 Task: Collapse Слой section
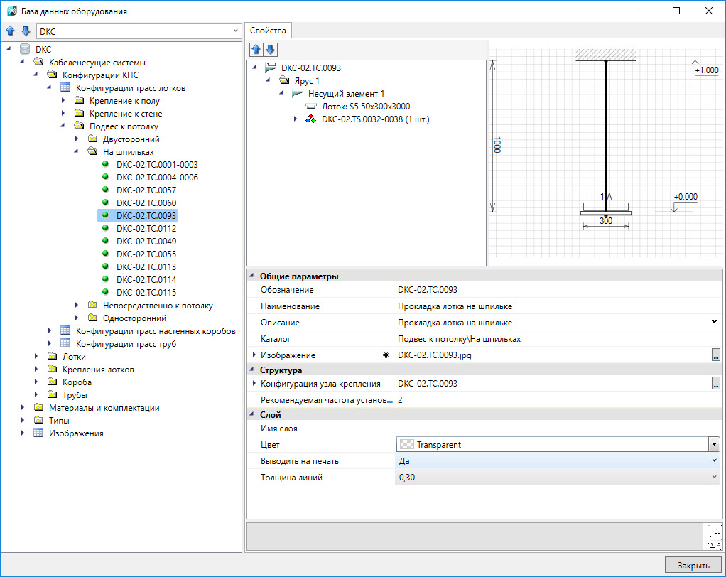point(252,414)
